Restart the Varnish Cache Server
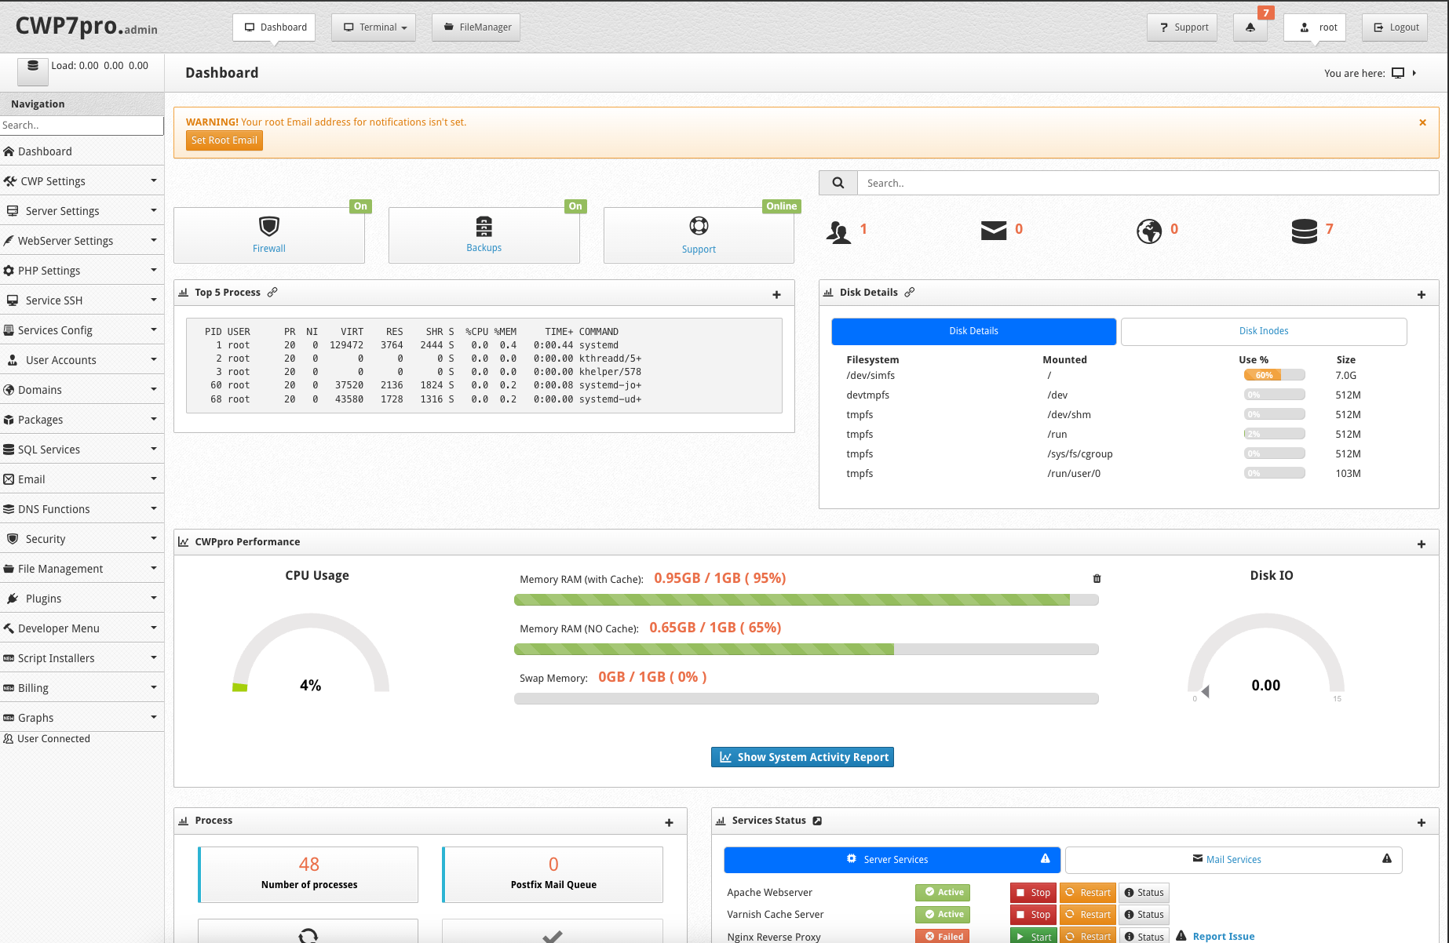Viewport: 1449px width, 943px height. [x=1087, y=915]
